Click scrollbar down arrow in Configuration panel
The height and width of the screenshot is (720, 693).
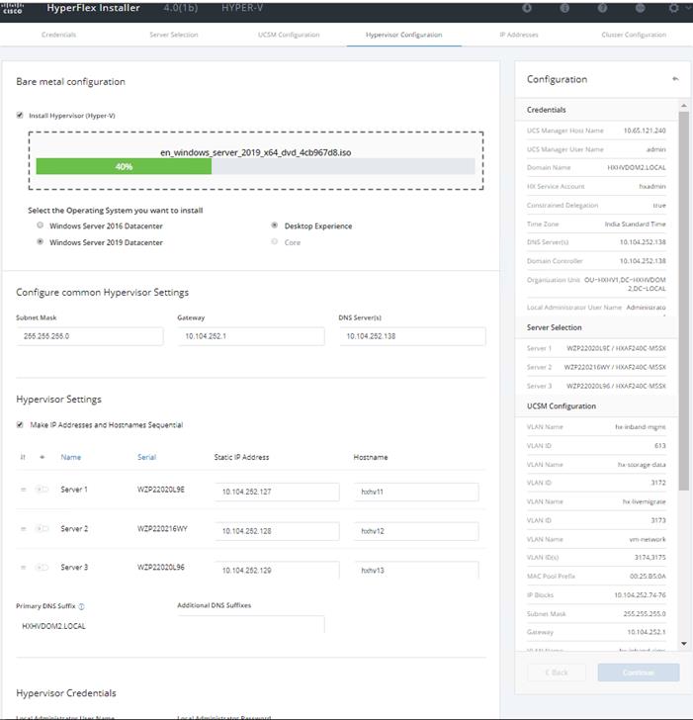click(683, 643)
